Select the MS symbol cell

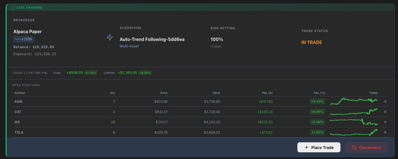tap(17, 122)
